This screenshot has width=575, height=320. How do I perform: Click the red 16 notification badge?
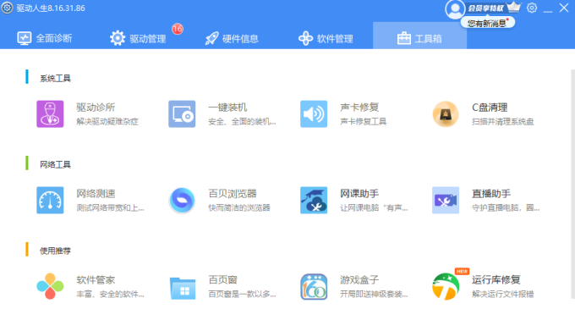178,29
